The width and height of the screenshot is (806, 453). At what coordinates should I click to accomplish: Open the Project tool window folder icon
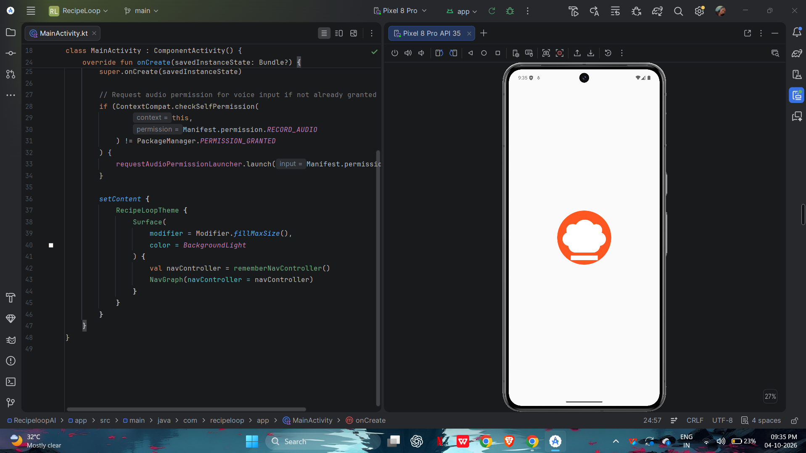(x=11, y=32)
